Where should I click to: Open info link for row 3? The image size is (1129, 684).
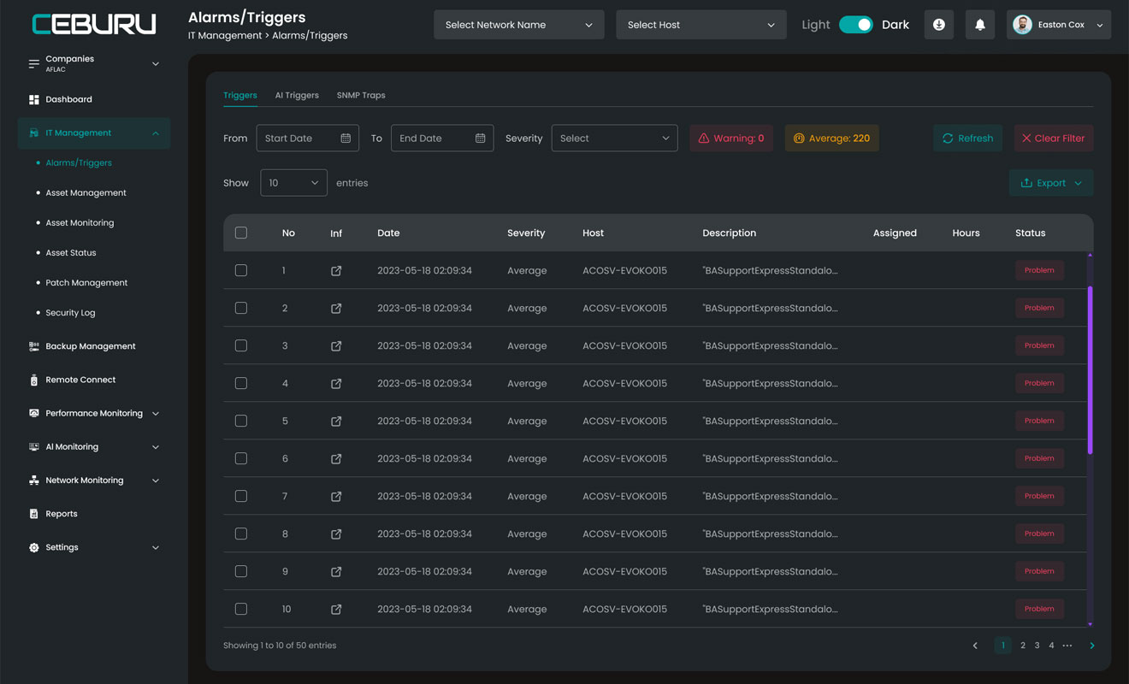[336, 345]
